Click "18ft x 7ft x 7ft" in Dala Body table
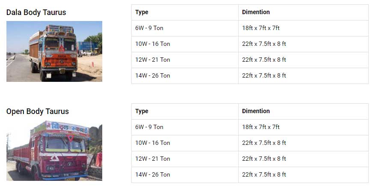Viewport: 373px width, 189px height. click(x=261, y=28)
